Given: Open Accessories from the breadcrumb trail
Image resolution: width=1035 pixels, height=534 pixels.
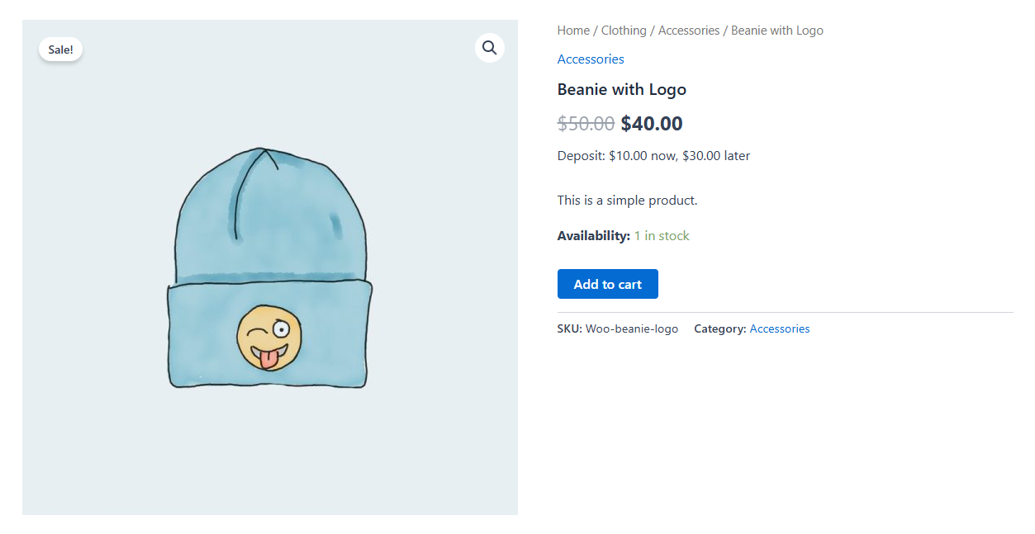Looking at the screenshot, I should [689, 30].
